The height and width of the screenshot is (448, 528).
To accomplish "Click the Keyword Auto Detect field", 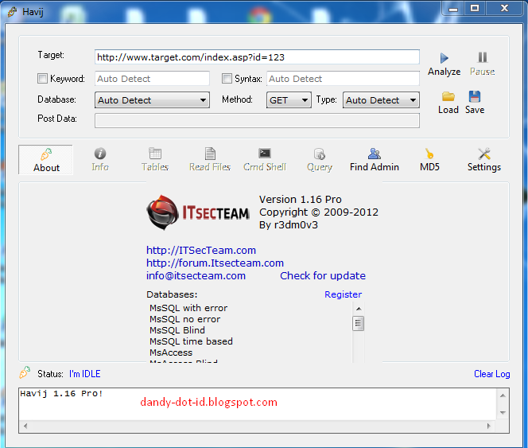I will pyautogui.click(x=152, y=79).
